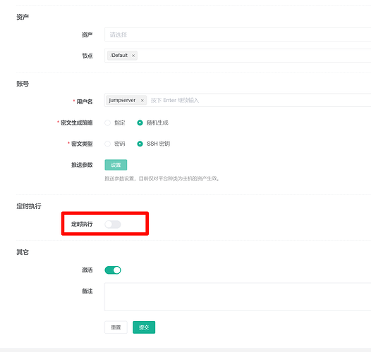Image resolution: width=371 pixels, height=352 pixels.
Task: Select the 指定 secret strategy radio
Action: 107,122
